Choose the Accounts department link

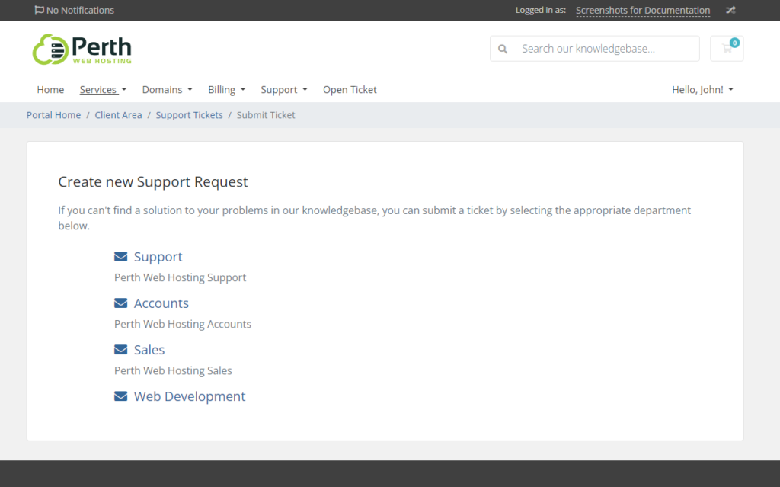tap(161, 303)
